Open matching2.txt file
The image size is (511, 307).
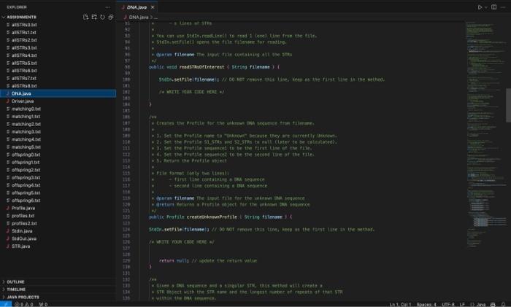26,124
